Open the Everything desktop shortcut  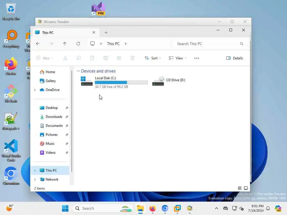[x=11, y=39]
